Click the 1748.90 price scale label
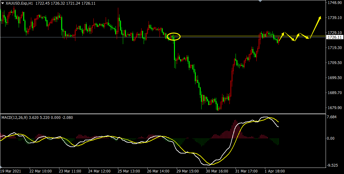Screen dimensions: 344x174 pyautogui.click(x=334, y=3)
